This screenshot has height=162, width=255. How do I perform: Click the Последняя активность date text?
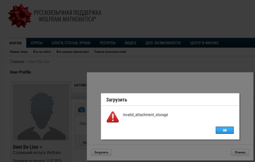click(37, 161)
